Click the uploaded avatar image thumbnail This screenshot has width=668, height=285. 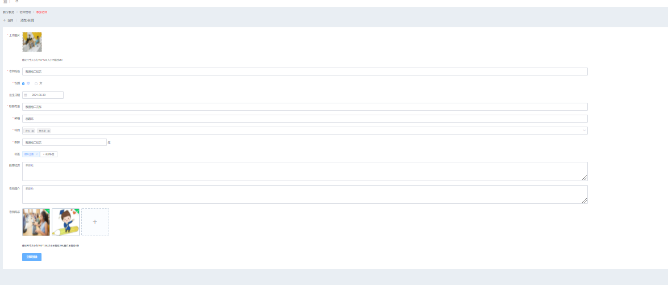tap(32, 42)
